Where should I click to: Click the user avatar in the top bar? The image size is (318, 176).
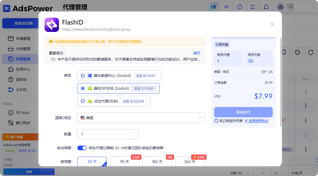pyautogui.click(x=280, y=7)
